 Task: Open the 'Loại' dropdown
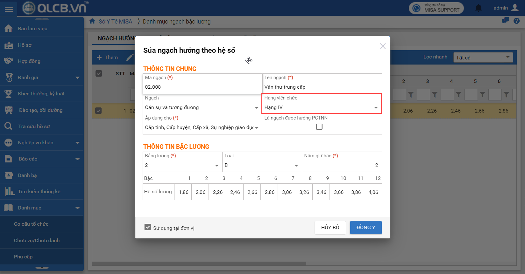262,165
